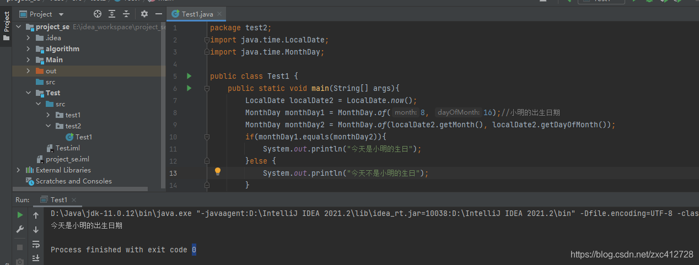
Task: Select project_se.iml in the project tree
Action: [63, 159]
